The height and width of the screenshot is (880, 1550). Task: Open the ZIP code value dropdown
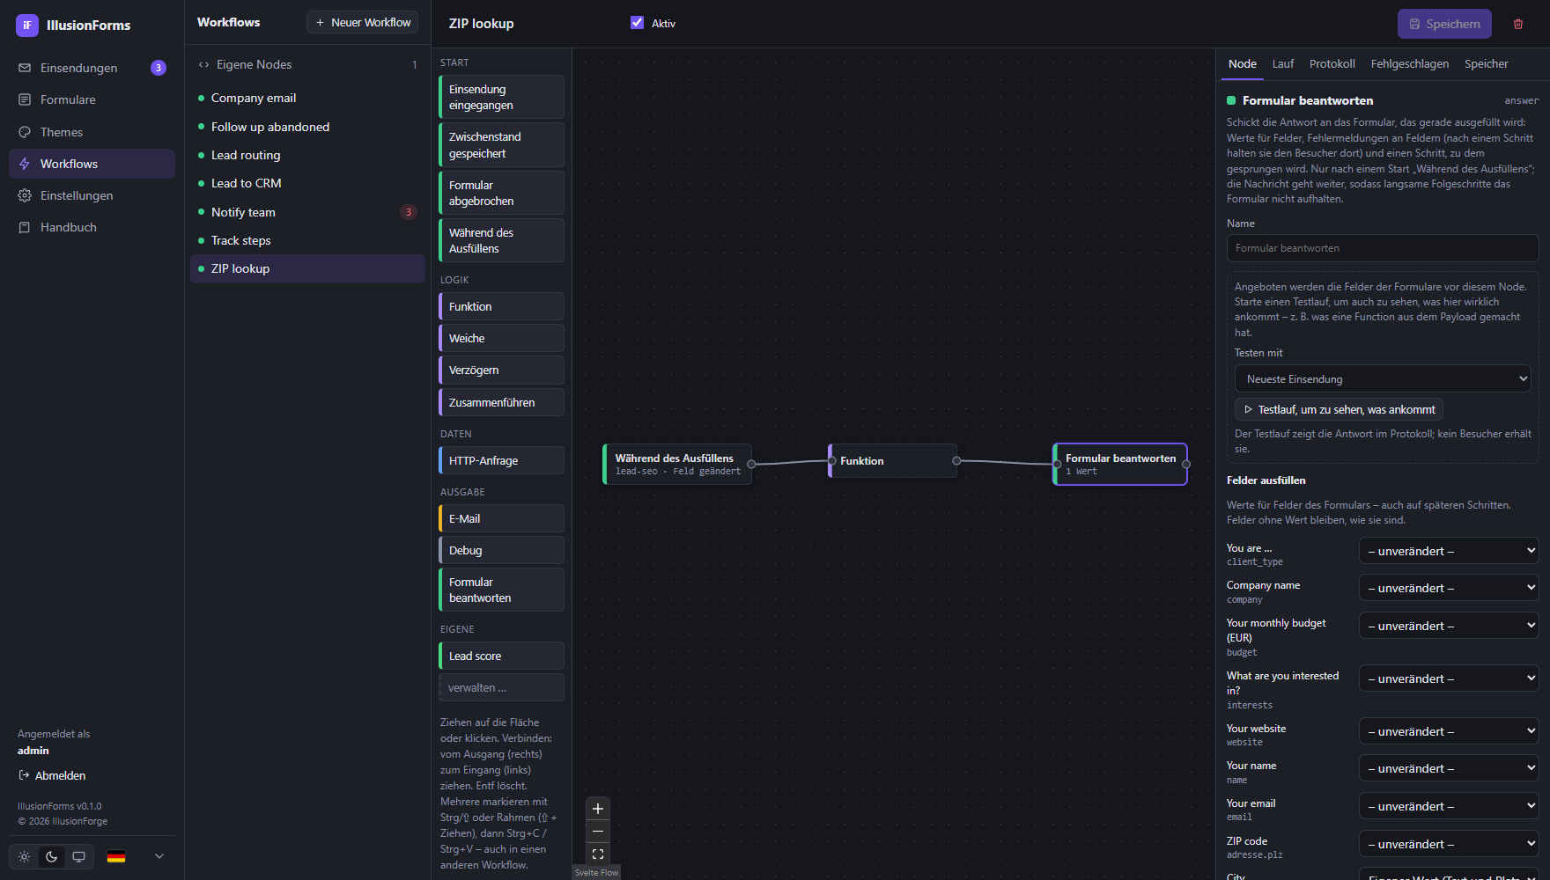pos(1449,844)
